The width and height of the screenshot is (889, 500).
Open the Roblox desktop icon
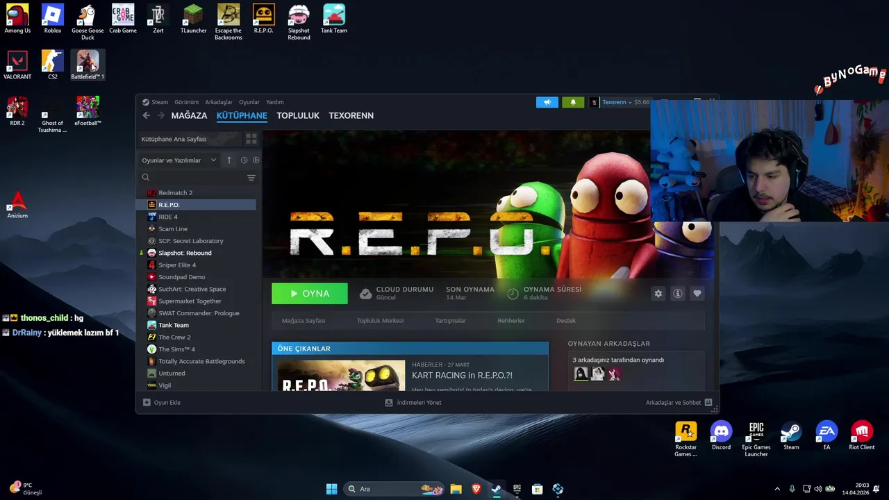point(53,19)
